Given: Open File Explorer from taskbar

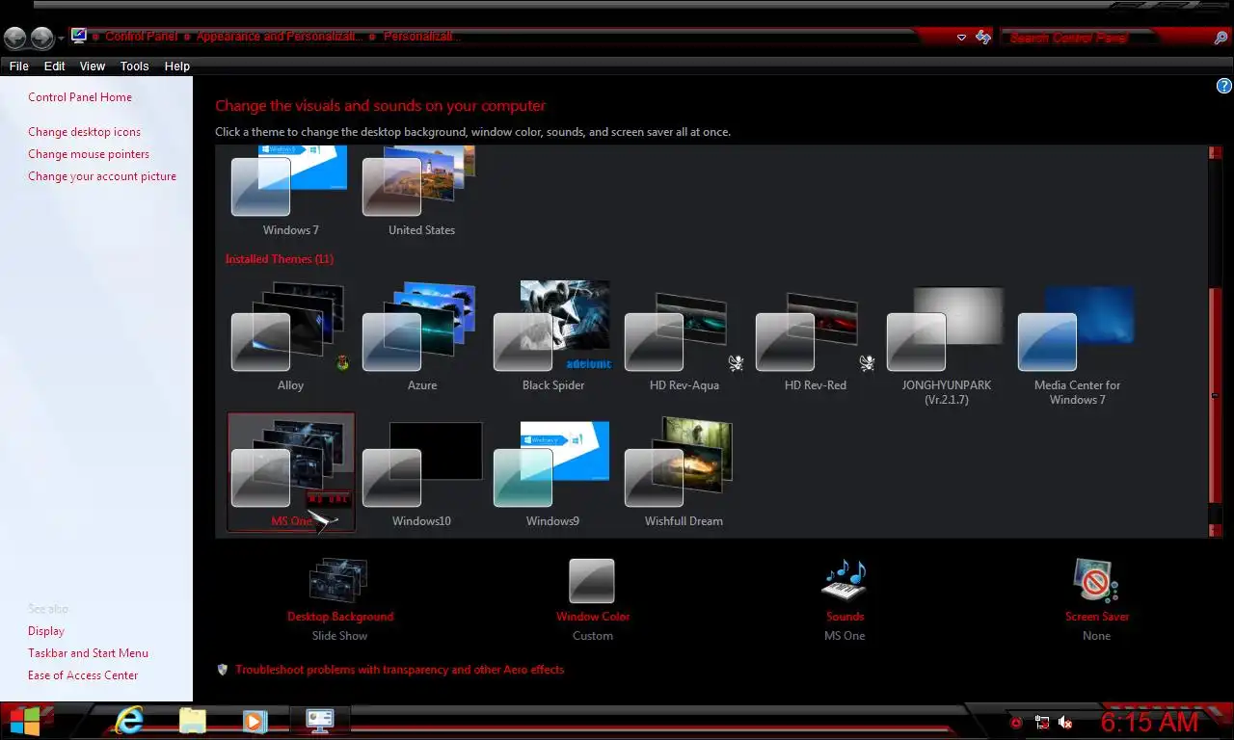Looking at the screenshot, I should coord(193,721).
